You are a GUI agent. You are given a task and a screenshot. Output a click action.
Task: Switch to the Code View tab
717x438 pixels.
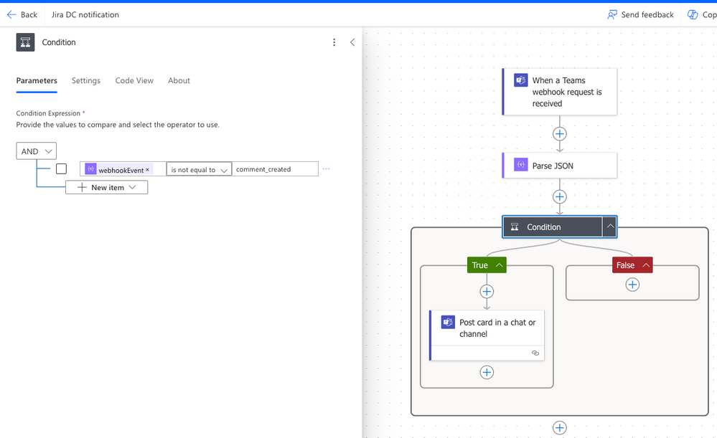coord(134,80)
